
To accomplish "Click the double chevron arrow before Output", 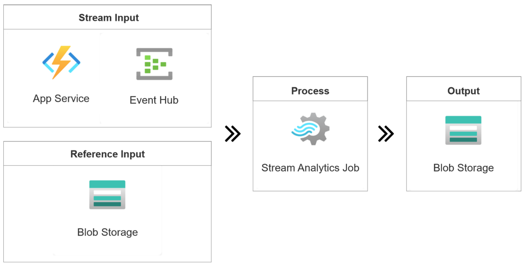I will pos(386,134).
